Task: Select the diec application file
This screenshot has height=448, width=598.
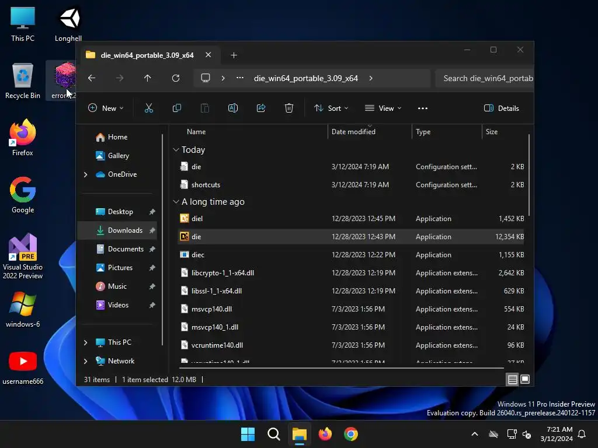Action: pos(351,255)
